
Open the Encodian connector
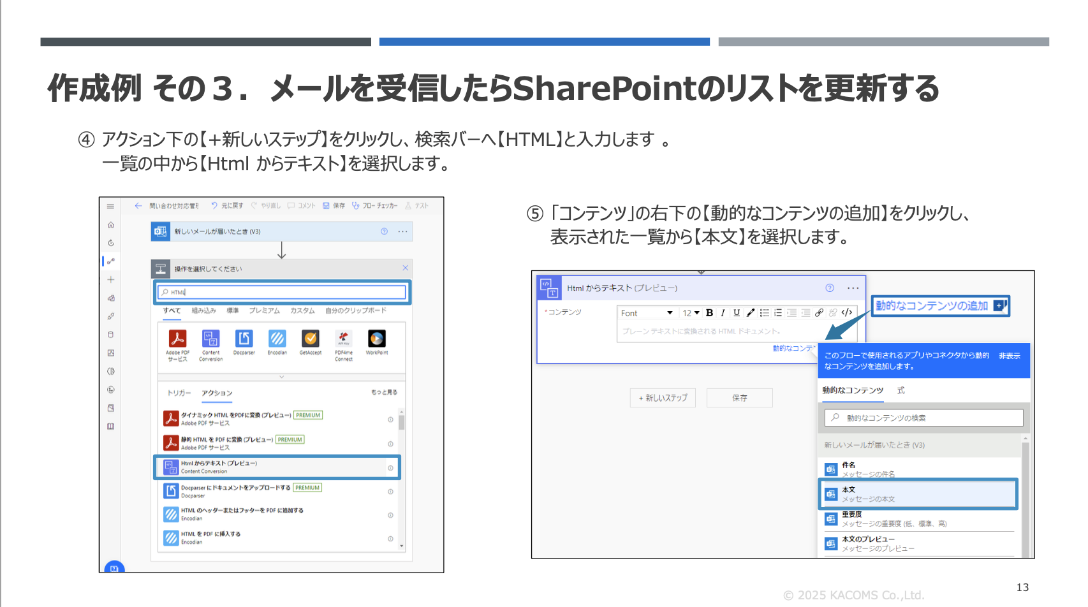(x=277, y=339)
